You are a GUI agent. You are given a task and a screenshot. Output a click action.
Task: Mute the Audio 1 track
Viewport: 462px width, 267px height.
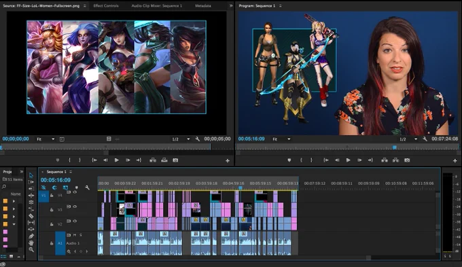75,235
